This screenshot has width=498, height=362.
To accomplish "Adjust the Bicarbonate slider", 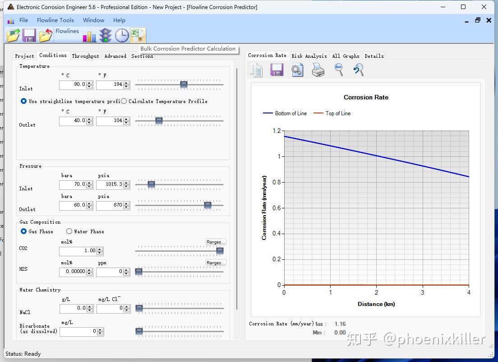I will (x=139, y=331).
